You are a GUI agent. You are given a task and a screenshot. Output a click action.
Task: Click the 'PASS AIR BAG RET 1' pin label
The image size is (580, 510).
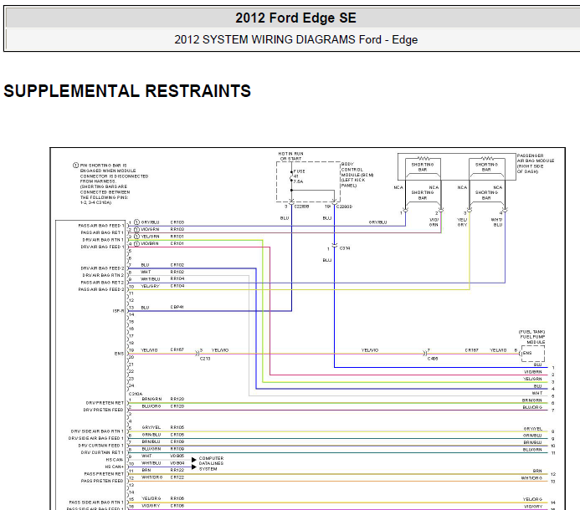(102, 232)
